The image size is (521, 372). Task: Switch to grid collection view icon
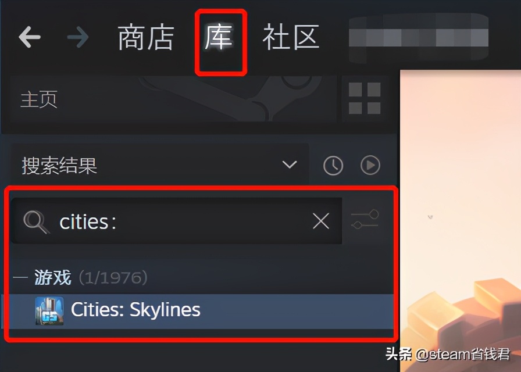(x=365, y=98)
